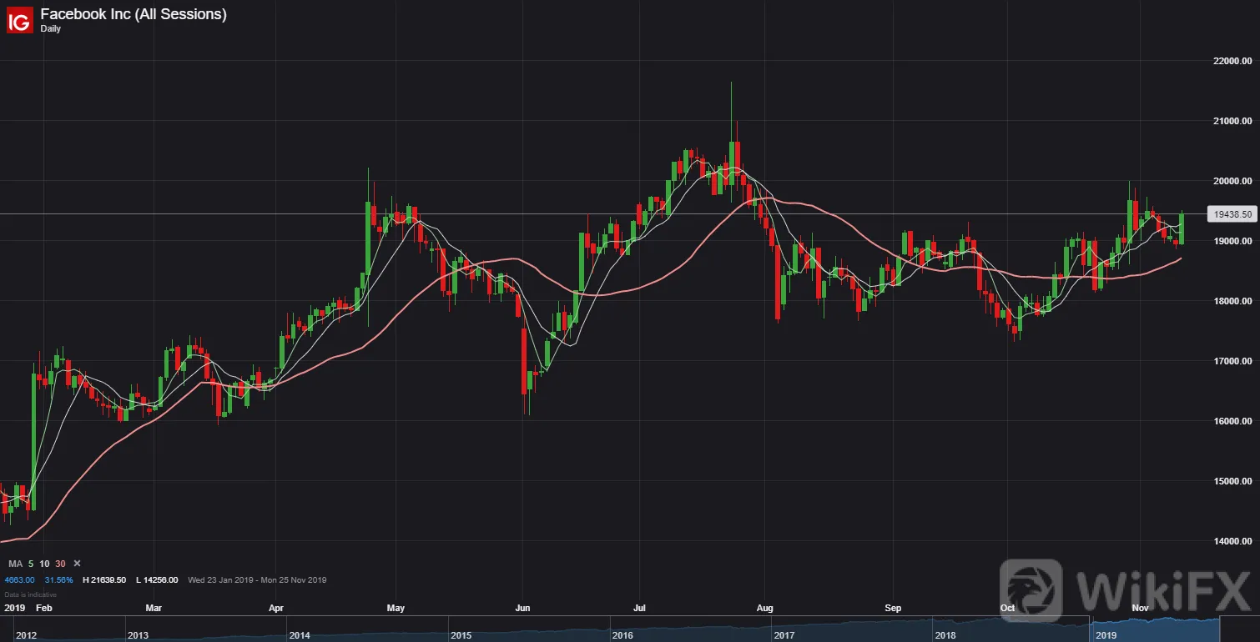Open the MA indicator label
The width and height of the screenshot is (1260, 642).
pyautogui.click(x=15, y=564)
